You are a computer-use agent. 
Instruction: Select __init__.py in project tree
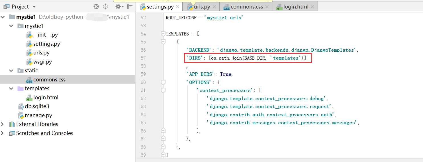pos(68,35)
